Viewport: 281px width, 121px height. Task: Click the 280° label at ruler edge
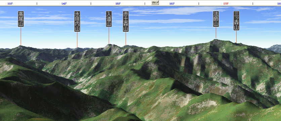pyautogui.click(x=279, y=4)
